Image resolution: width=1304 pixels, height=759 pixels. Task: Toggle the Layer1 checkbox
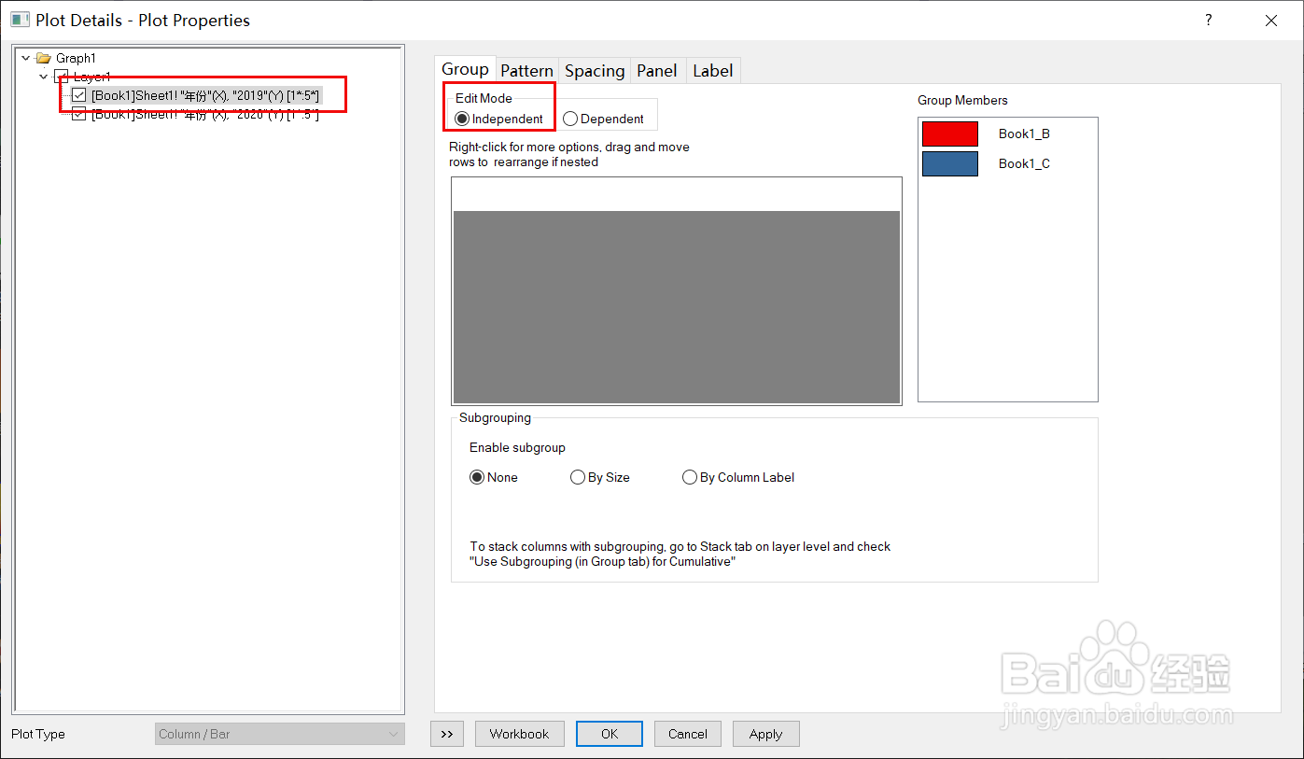coord(62,77)
